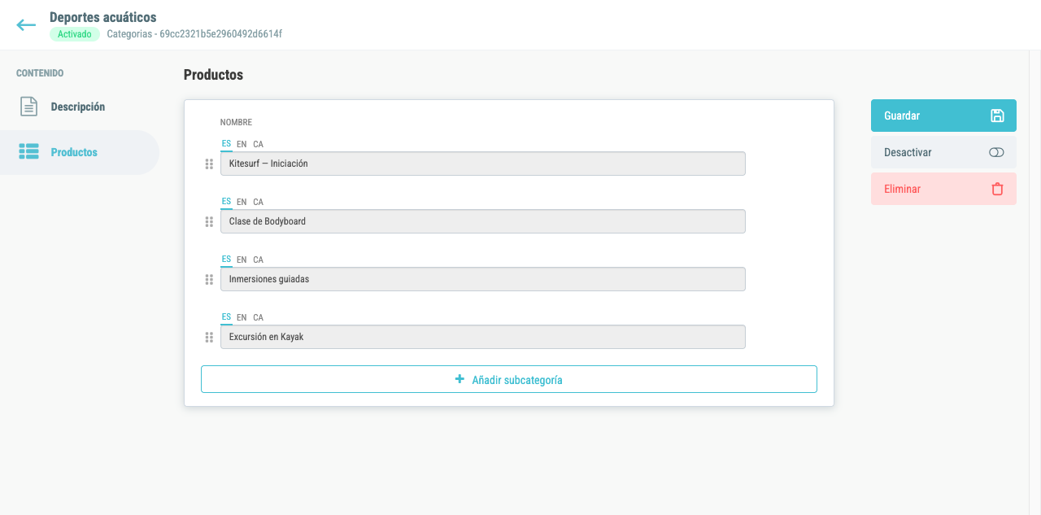1041x515 pixels.
Task: Select ES tab for Excursión en Kayak
Action: pyautogui.click(x=226, y=317)
